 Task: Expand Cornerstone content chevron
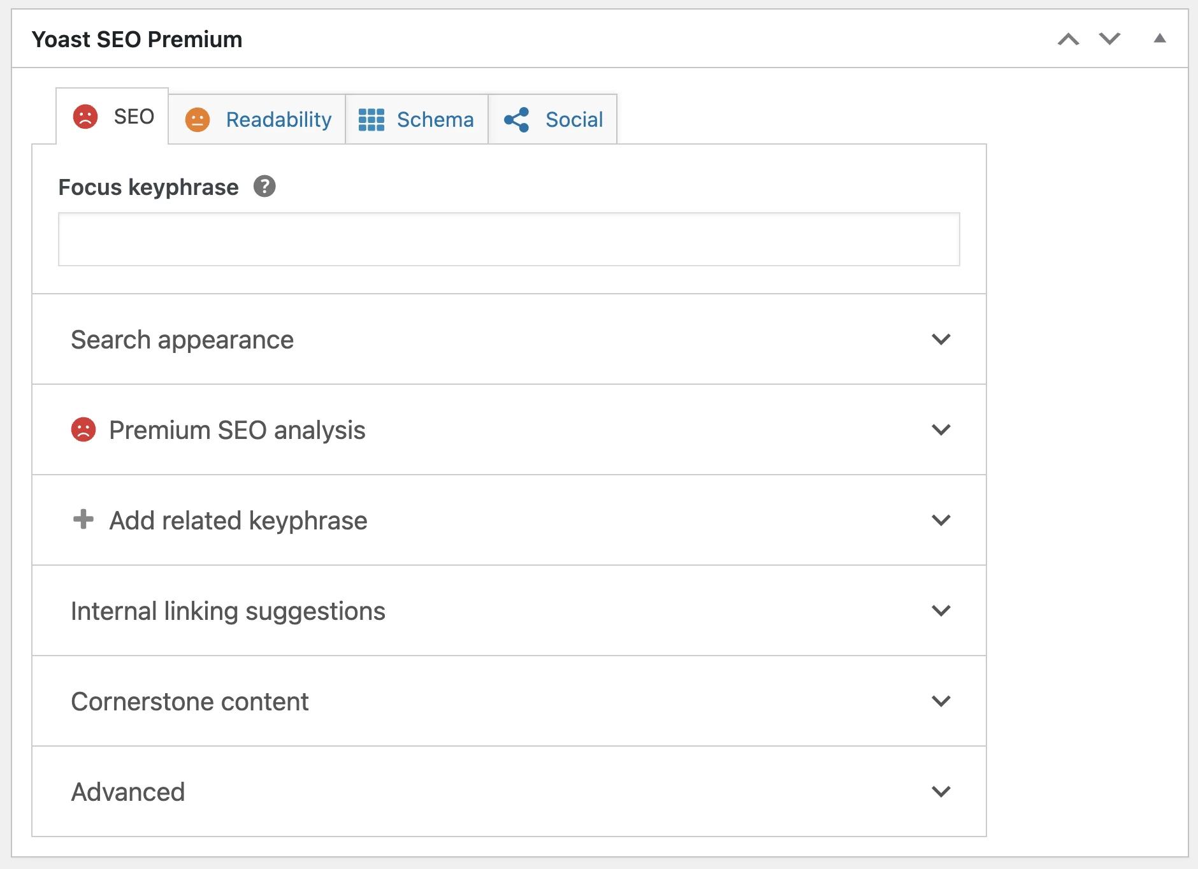tap(941, 701)
